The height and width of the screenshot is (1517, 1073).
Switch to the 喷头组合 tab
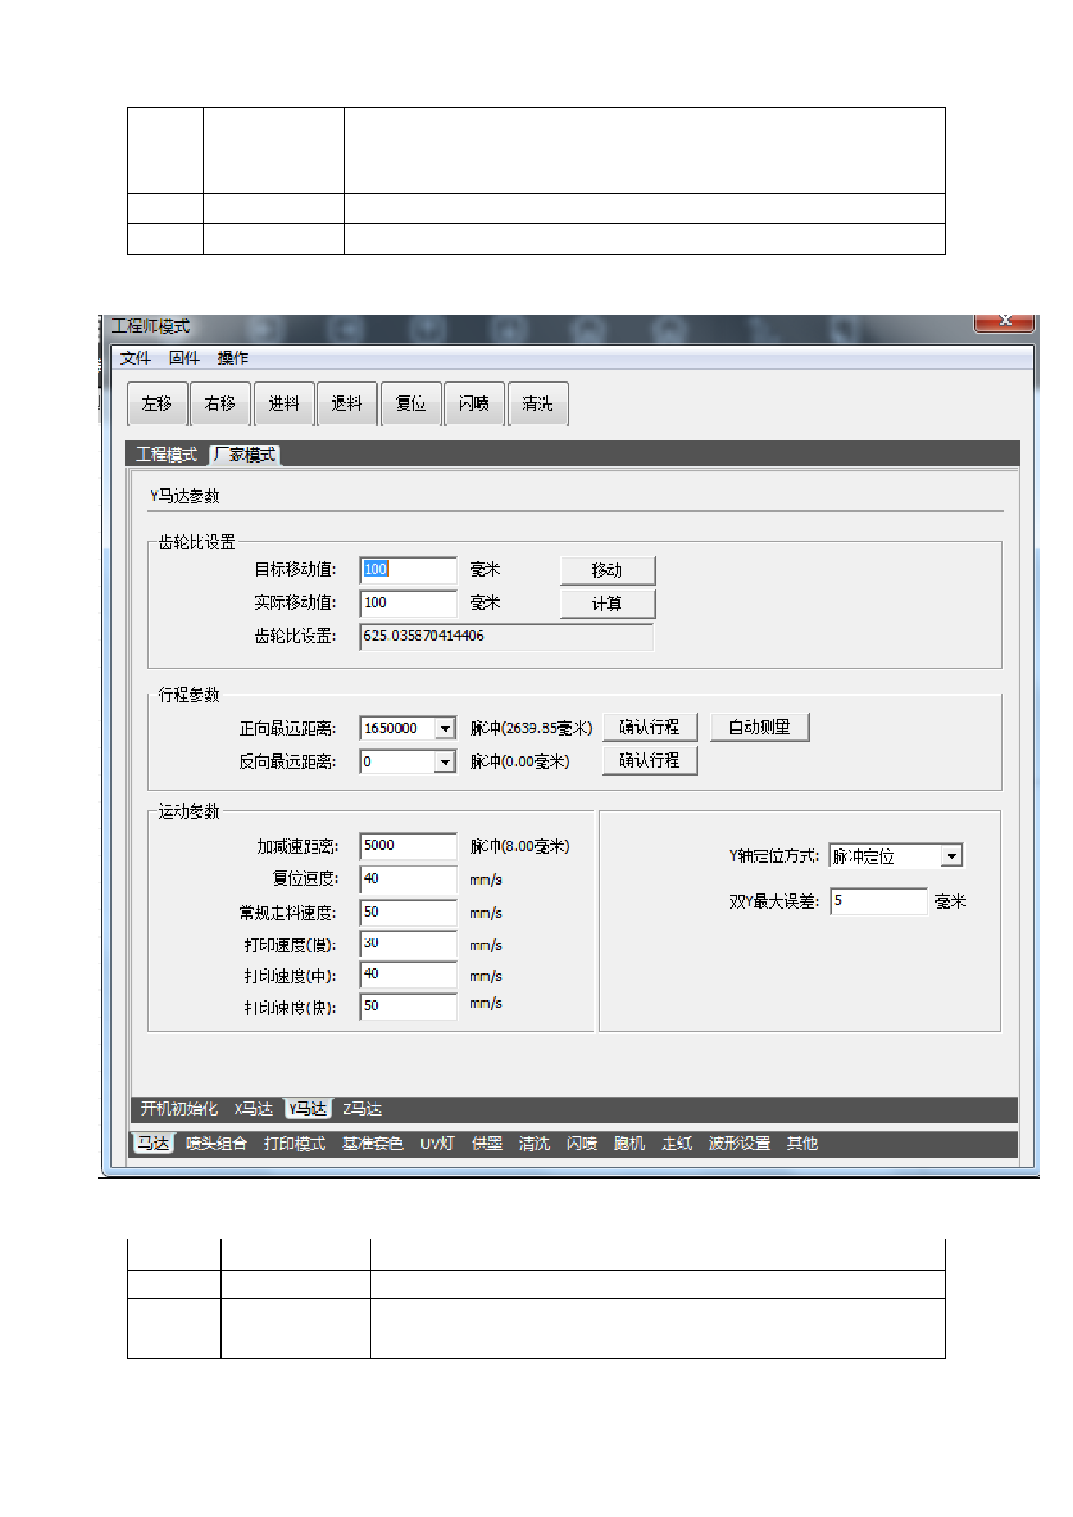click(x=216, y=1143)
